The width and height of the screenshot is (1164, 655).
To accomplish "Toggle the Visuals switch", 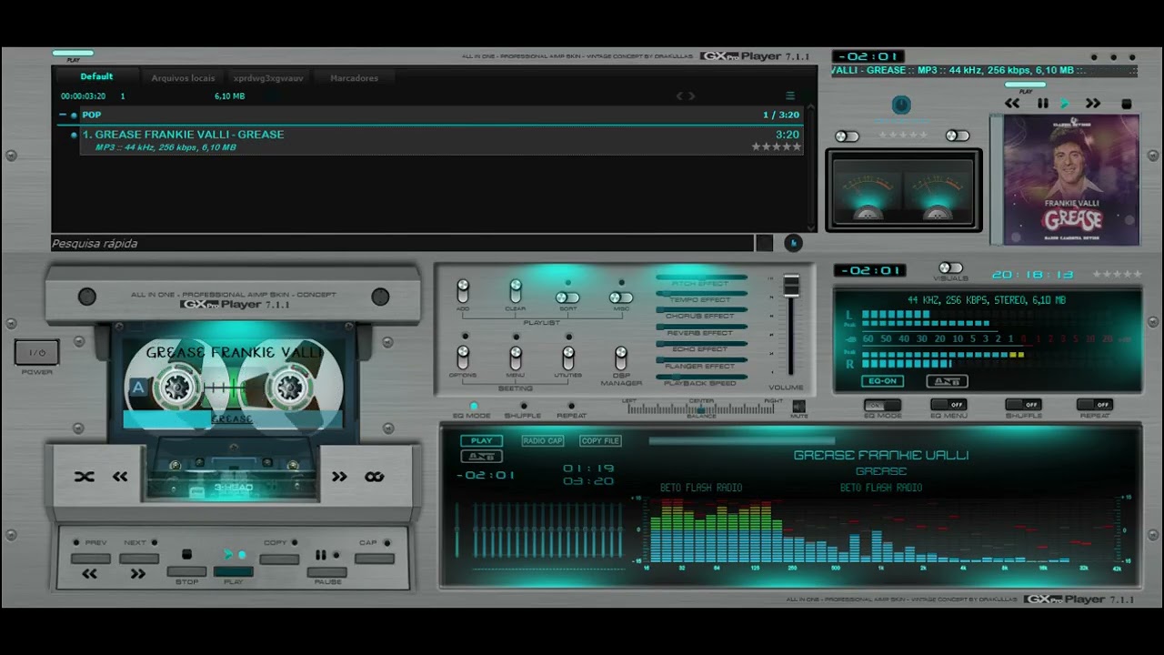I will [950, 268].
